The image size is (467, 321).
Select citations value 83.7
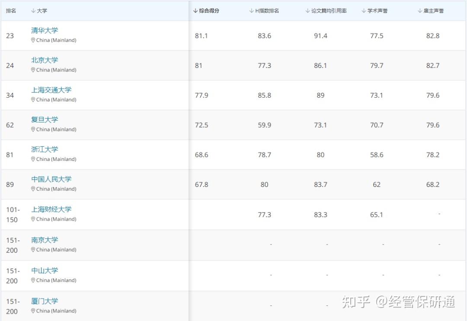click(x=320, y=185)
